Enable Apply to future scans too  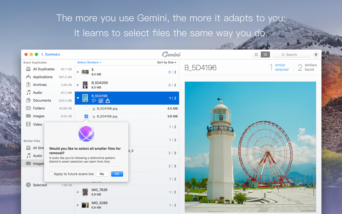[51, 174]
